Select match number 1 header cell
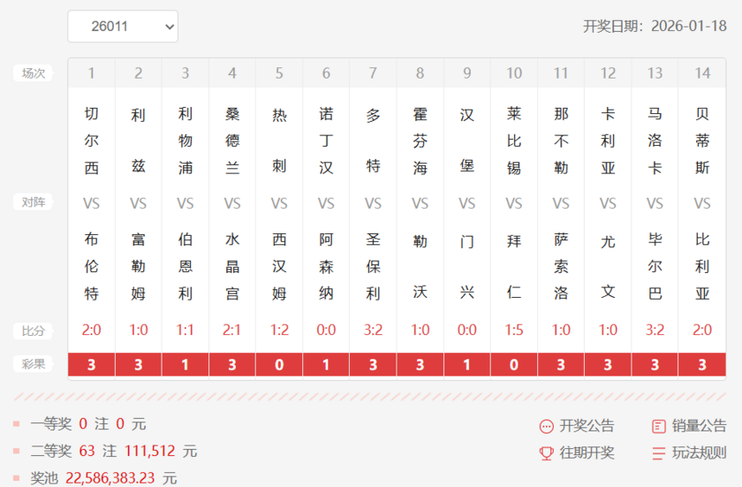742x487 pixels. (x=91, y=73)
